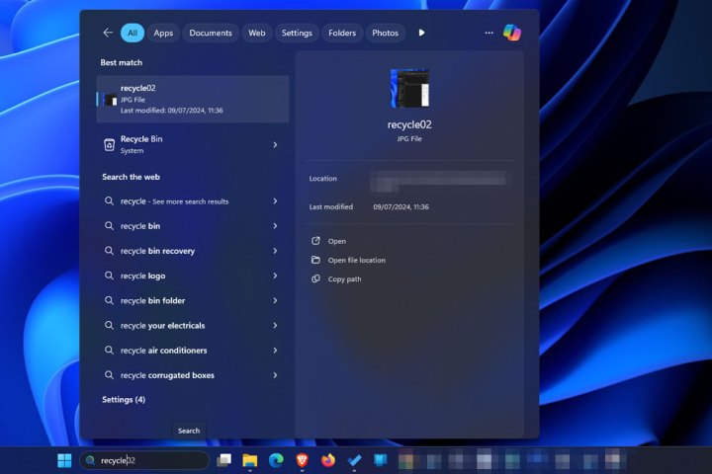Open Copilot from the search panel

(x=511, y=33)
